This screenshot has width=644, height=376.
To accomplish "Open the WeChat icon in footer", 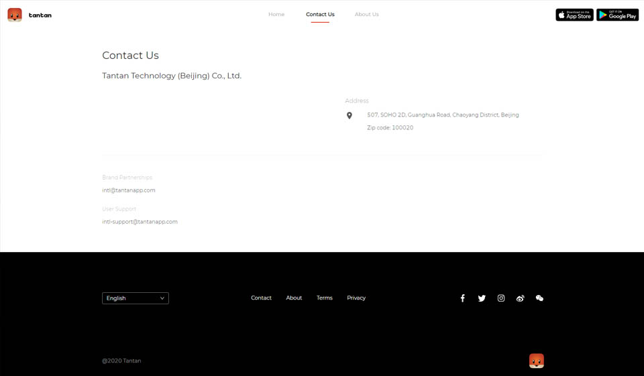I will 539,298.
